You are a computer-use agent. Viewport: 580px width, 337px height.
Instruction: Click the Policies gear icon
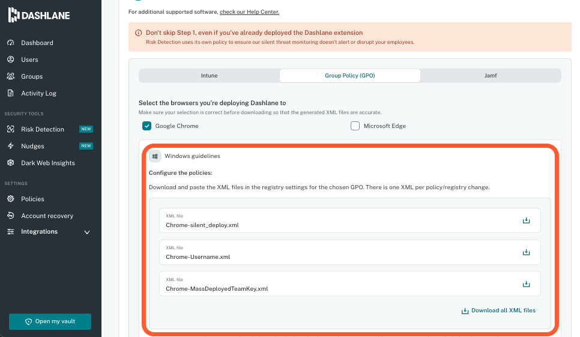coord(10,199)
